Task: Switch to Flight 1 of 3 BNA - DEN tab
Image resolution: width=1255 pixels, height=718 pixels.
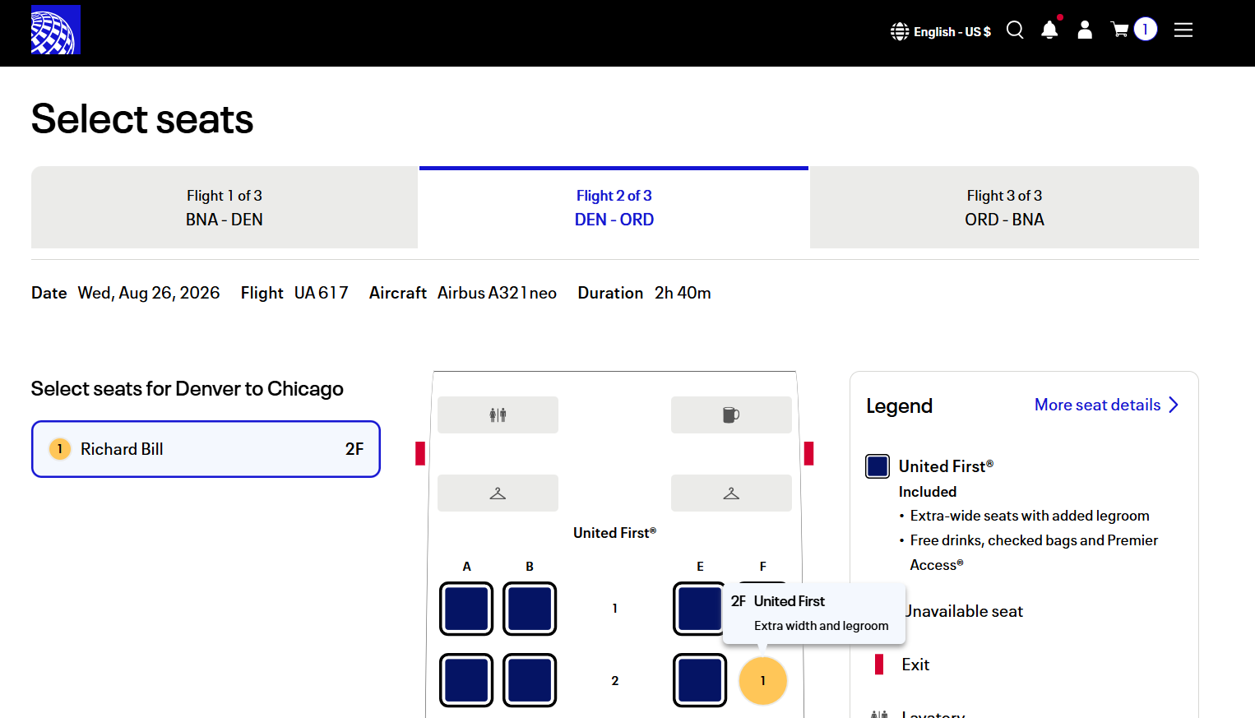Action: coord(225,207)
